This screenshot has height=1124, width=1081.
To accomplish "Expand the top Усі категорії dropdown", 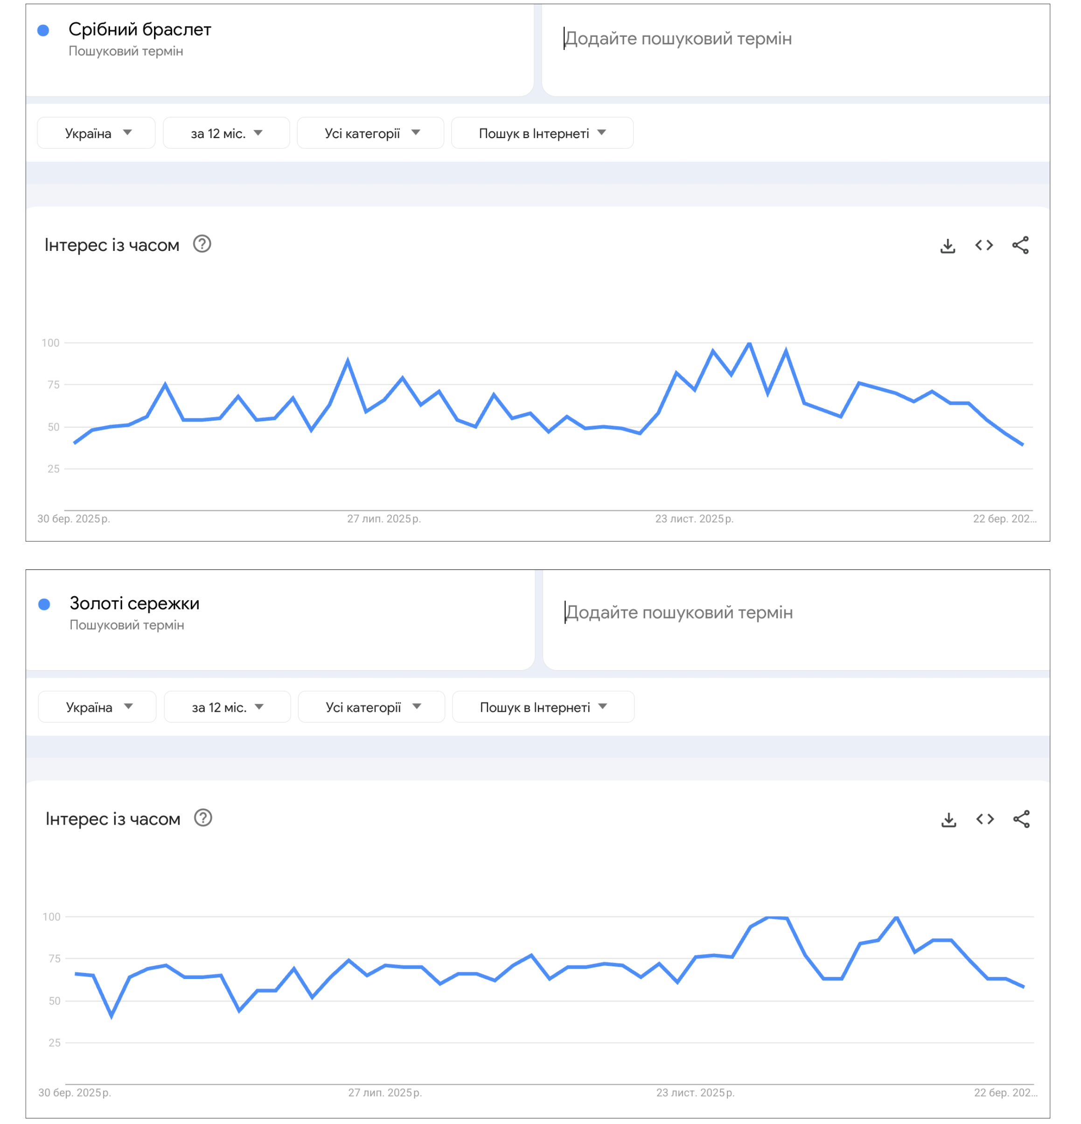I will 370,133.
